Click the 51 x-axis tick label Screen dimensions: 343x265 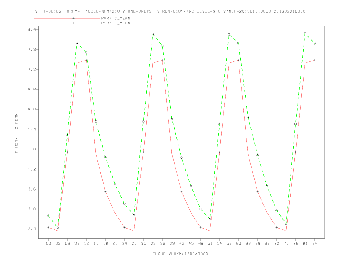coord(210,243)
